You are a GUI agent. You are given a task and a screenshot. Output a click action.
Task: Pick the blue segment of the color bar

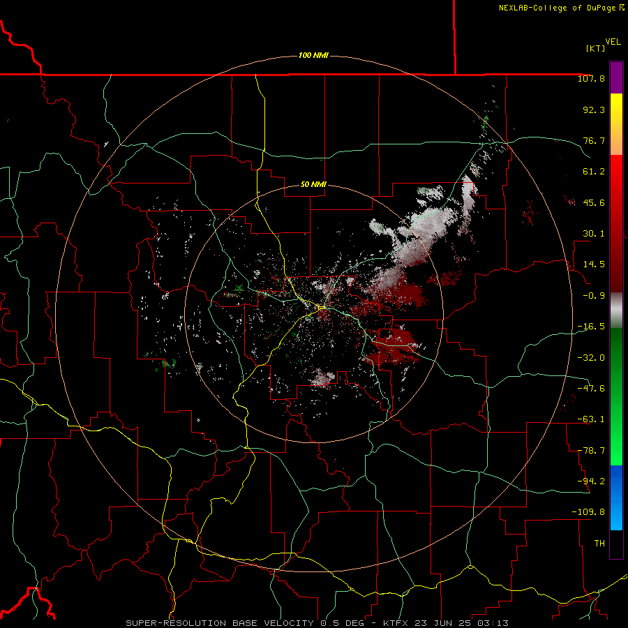pos(616,498)
